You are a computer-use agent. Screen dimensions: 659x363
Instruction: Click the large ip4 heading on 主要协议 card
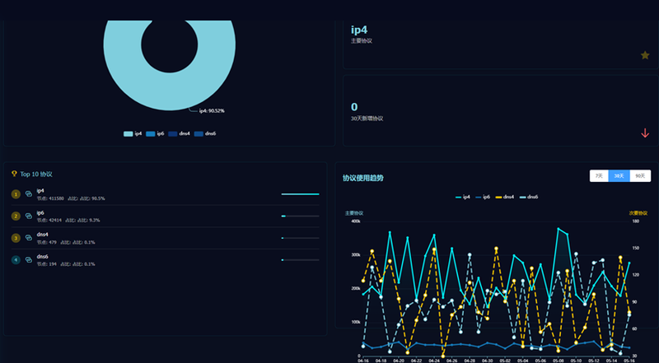click(x=359, y=30)
